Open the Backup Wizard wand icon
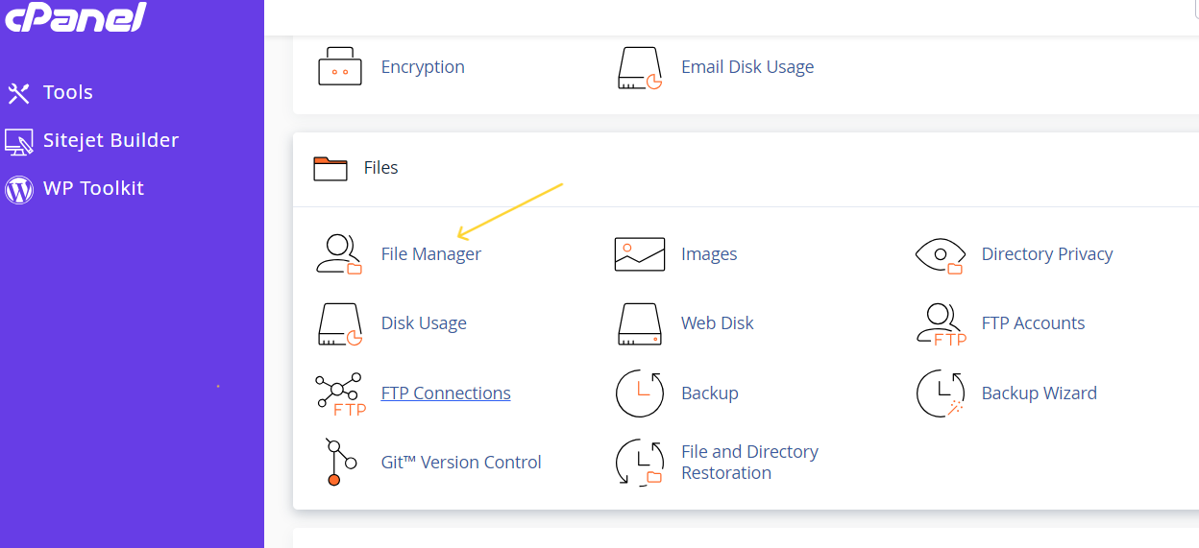 (941, 393)
